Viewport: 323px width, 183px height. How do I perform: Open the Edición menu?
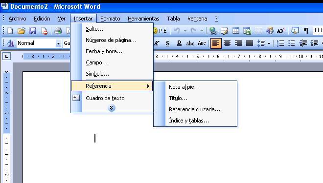click(x=42, y=19)
